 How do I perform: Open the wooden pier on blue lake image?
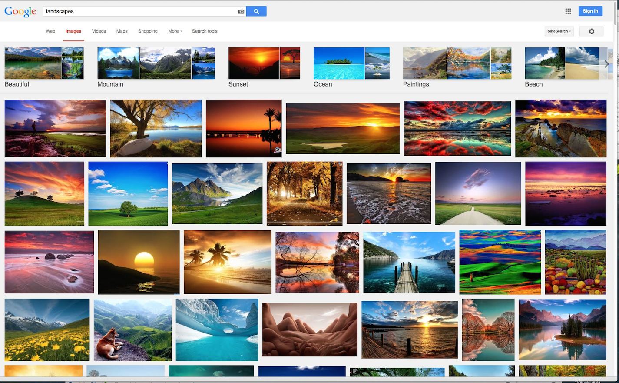[x=409, y=262]
